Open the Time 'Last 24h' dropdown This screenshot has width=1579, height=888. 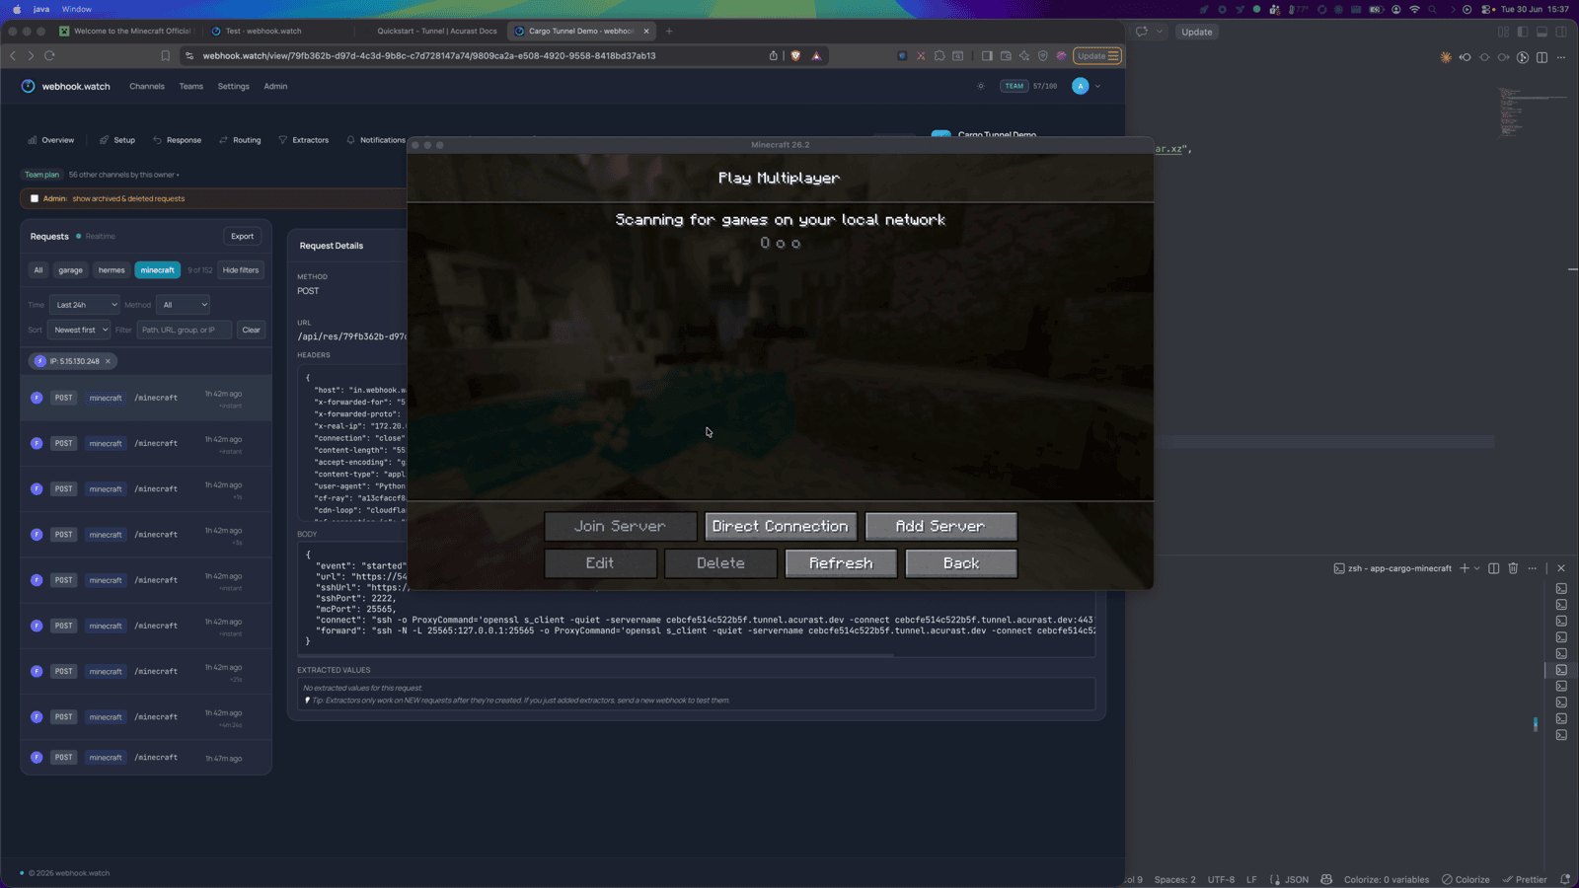(x=85, y=305)
